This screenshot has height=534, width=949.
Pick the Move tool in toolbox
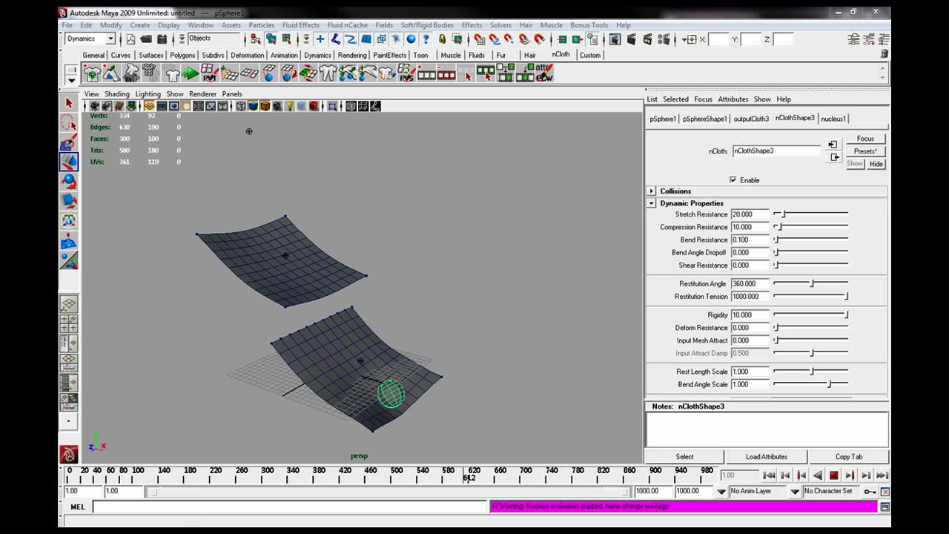click(x=69, y=162)
